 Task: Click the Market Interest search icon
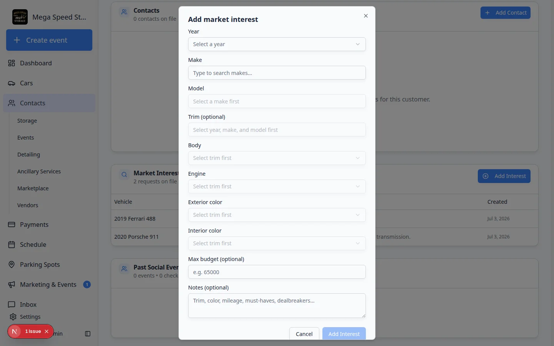[124, 175]
